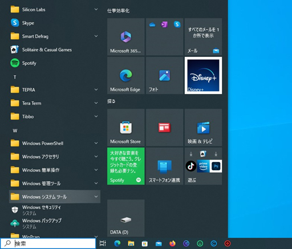
Task: Expand the Windows システム ツール folder
Action: [96, 197]
